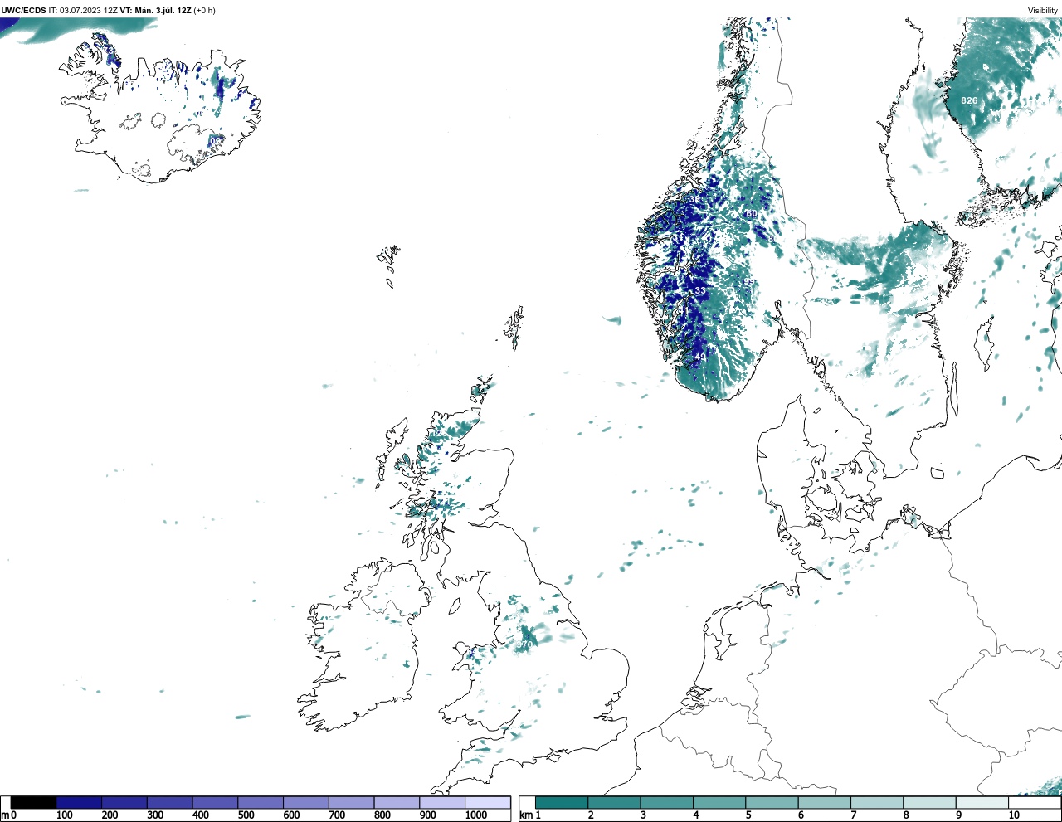Screen dimensions: 1062x822
Task: Click the km unit label on legend
Action: (525, 815)
